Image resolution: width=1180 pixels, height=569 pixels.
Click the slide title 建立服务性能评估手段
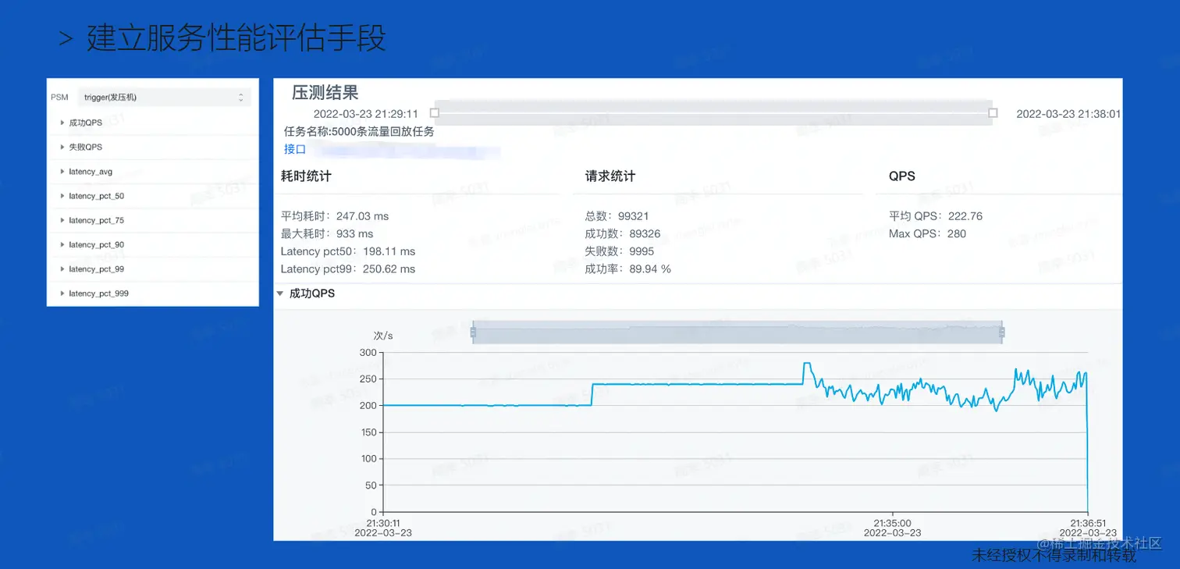(236, 39)
